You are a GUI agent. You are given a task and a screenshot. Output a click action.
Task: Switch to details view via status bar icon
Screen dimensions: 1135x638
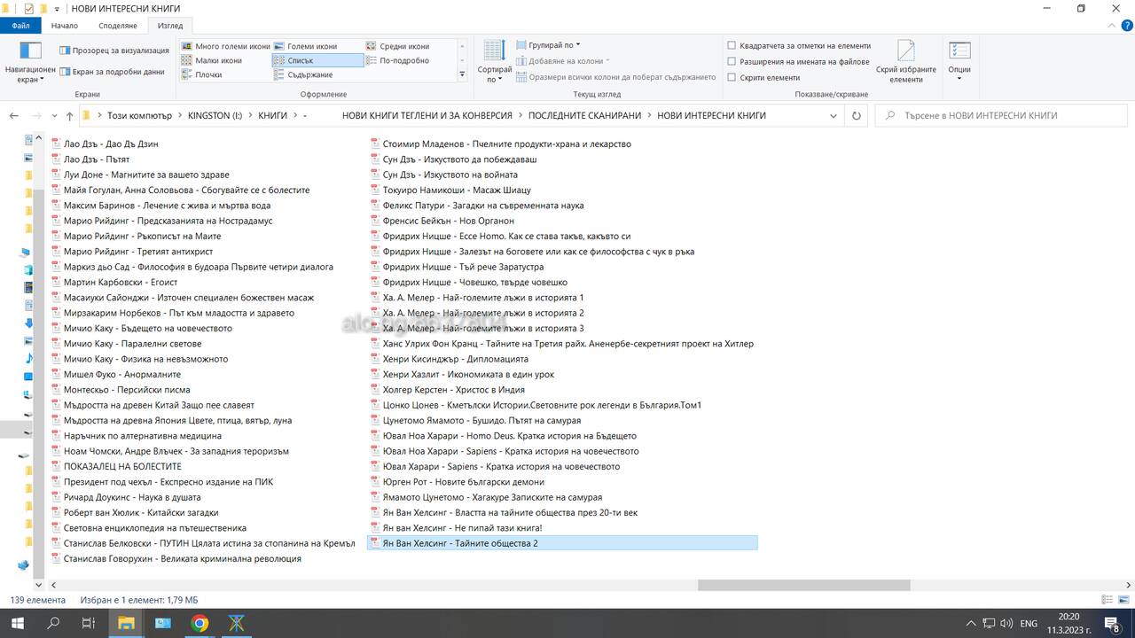1107,600
